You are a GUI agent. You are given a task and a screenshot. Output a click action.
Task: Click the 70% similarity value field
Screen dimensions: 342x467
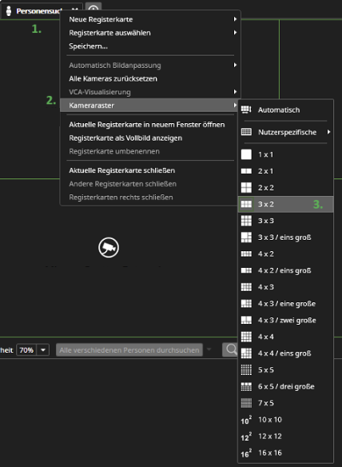[26, 350]
